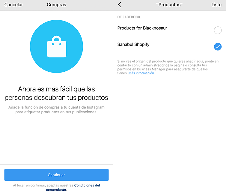Click the Compras screen title
Image resolution: width=226 pixels, height=194 pixels.
56,4
